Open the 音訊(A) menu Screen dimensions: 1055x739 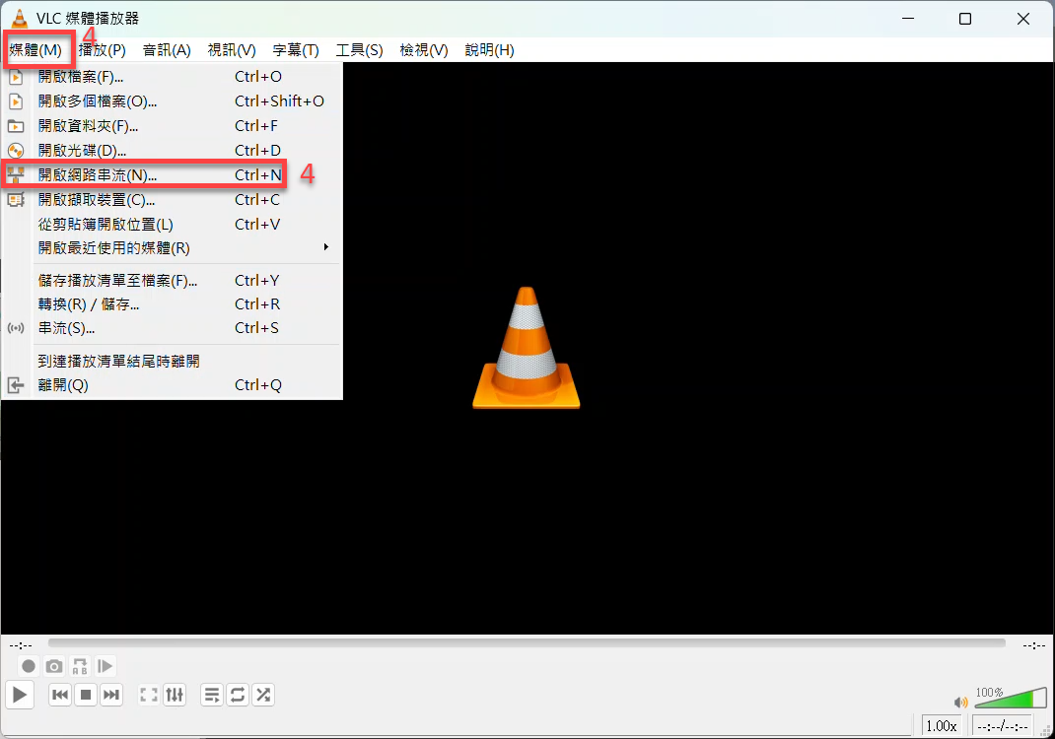[x=167, y=50]
